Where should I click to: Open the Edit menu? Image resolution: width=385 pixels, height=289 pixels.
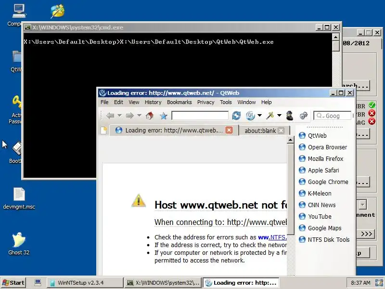(x=118, y=102)
